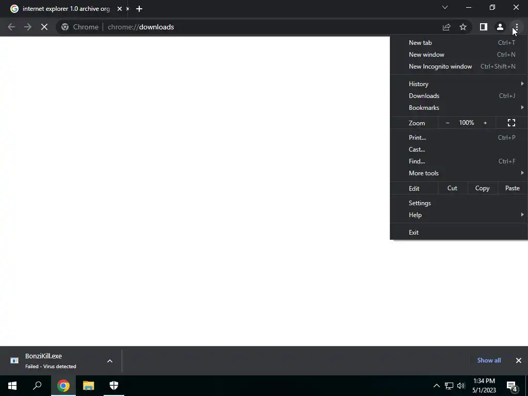This screenshot has width=528, height=396.
Task: Choose New tab from menu
Action: pos(458,43)
